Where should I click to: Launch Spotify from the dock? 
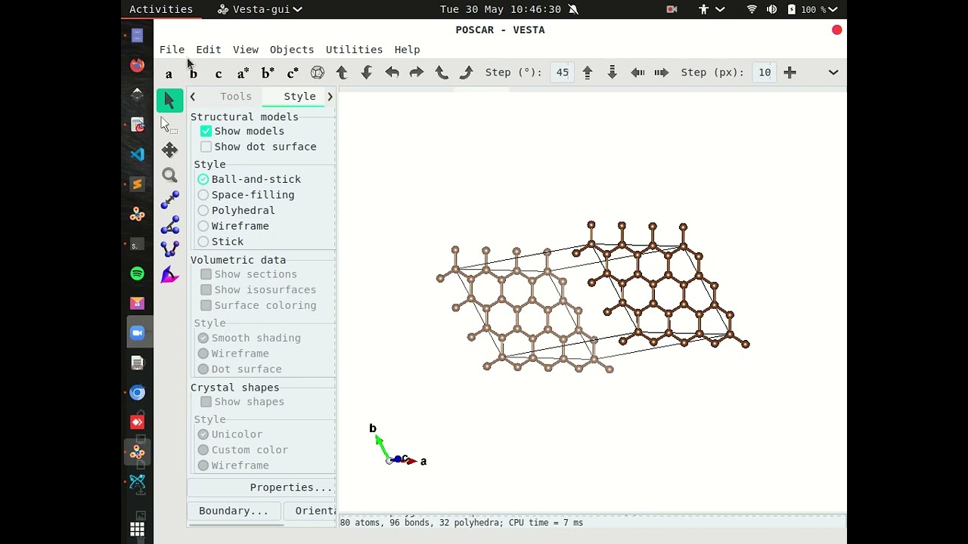click(x=137, y=274)
